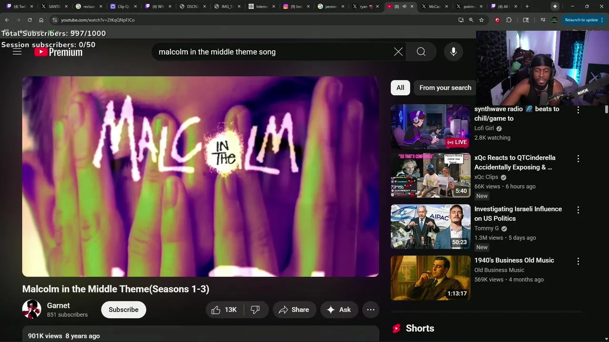Open options for synthwave radio video
Image resolution: width=609 pixels, height=342 pixels.
(x=578, y=110)
